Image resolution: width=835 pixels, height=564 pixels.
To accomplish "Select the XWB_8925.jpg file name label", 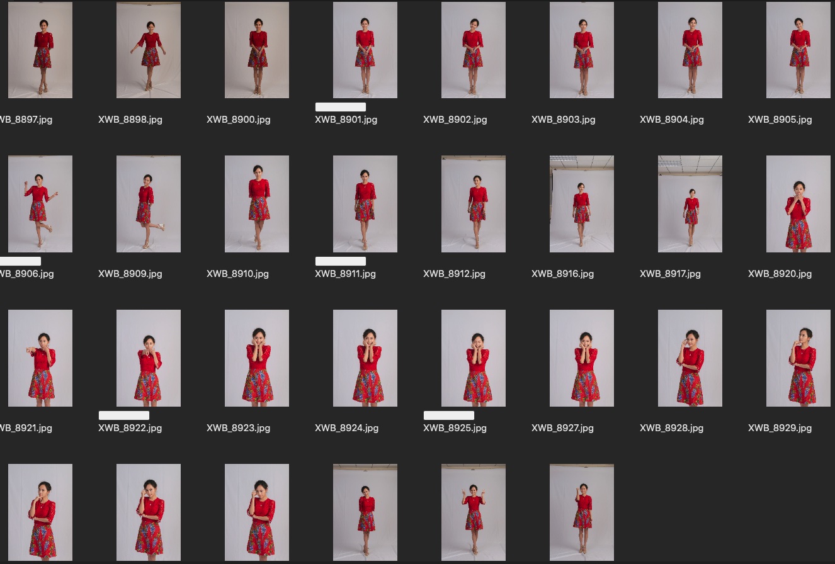I will click(455, 428).
